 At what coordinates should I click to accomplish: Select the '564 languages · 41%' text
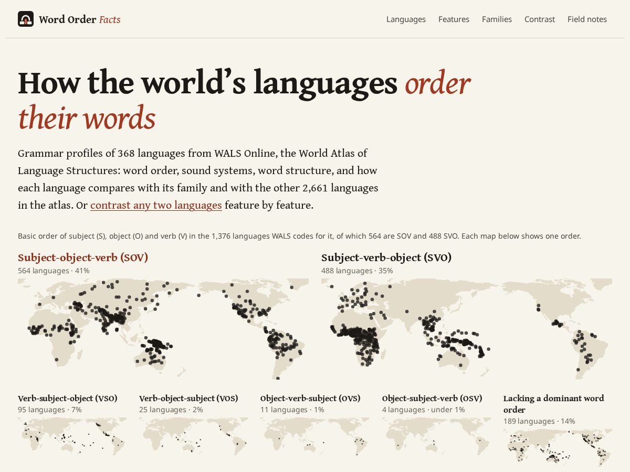54,271
